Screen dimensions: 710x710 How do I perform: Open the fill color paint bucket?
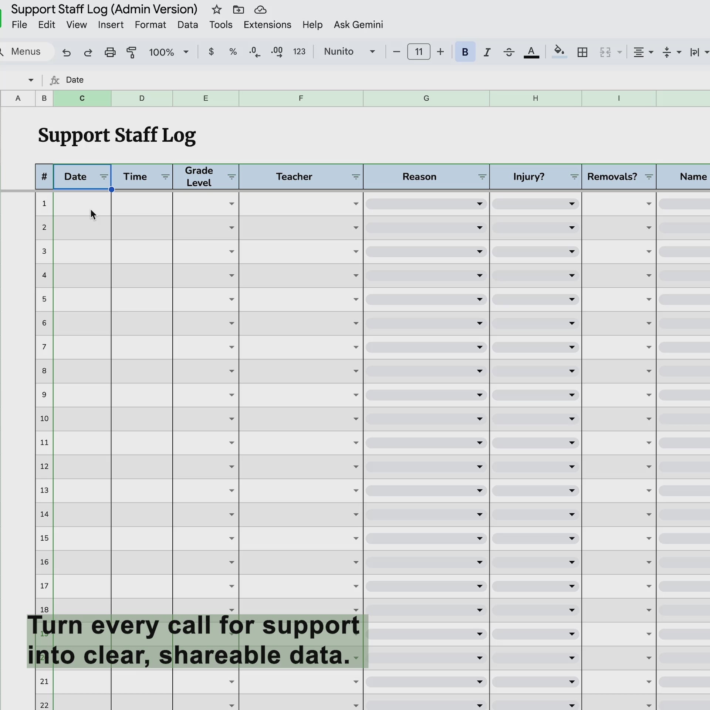pyautogui.click(x=559, y=51)
